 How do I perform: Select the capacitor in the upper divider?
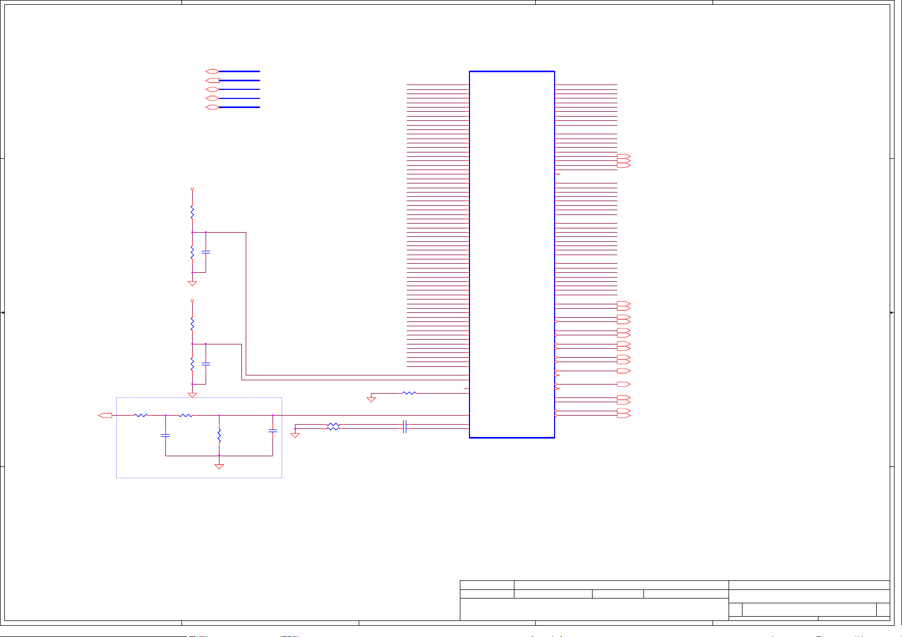point(206,251)
